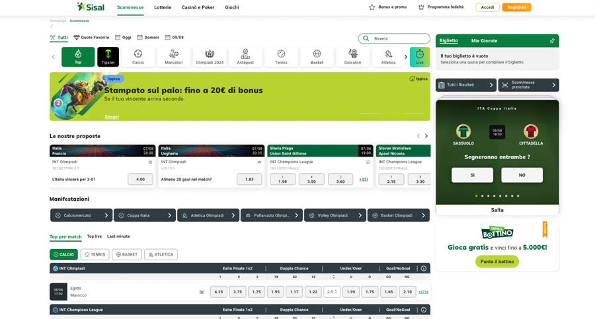The image size is (595, 319).
Task: Filter by Quote Favorite
Action: [x=91, y=38]
